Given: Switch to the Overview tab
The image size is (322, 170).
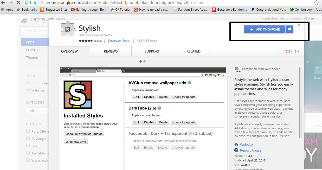Looking at the screenshot, I should tap(69, 51).
